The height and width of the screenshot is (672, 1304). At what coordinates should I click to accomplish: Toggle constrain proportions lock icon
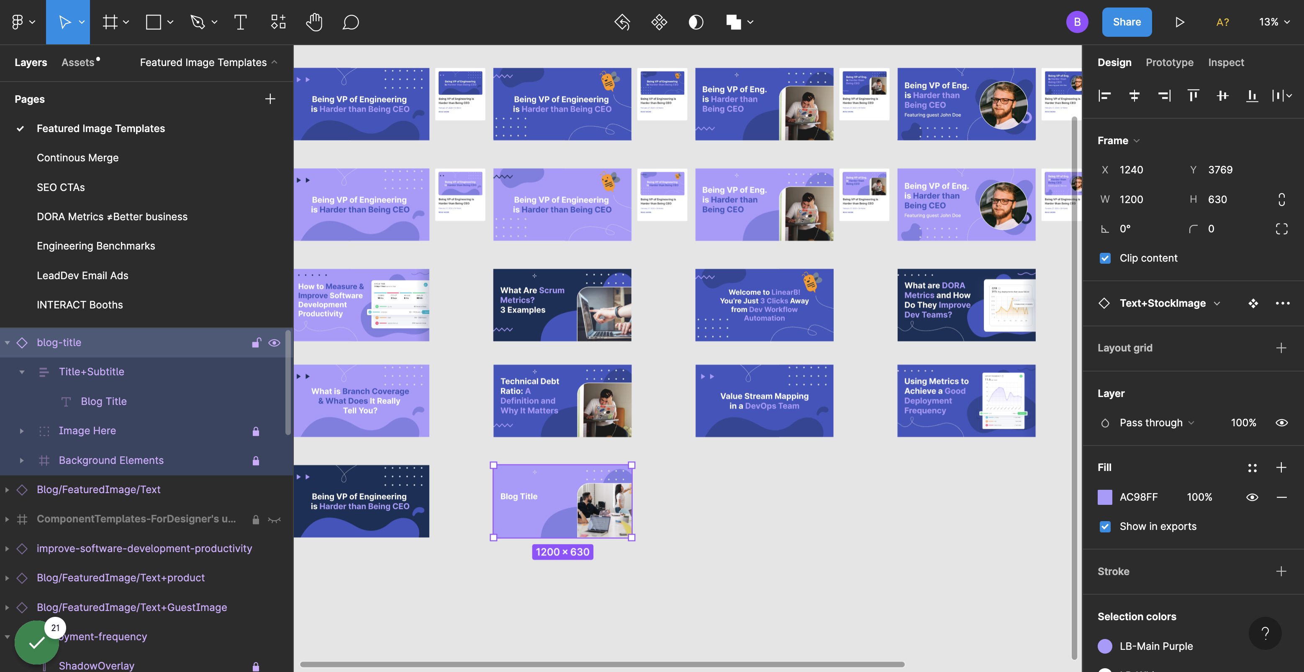pyautogui.click(x=1281, y=199)
